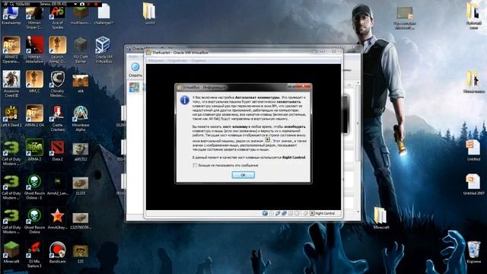This screenshot has height=274, width=487.
Task: Click the display status bar icon
Action: (297, 213)
